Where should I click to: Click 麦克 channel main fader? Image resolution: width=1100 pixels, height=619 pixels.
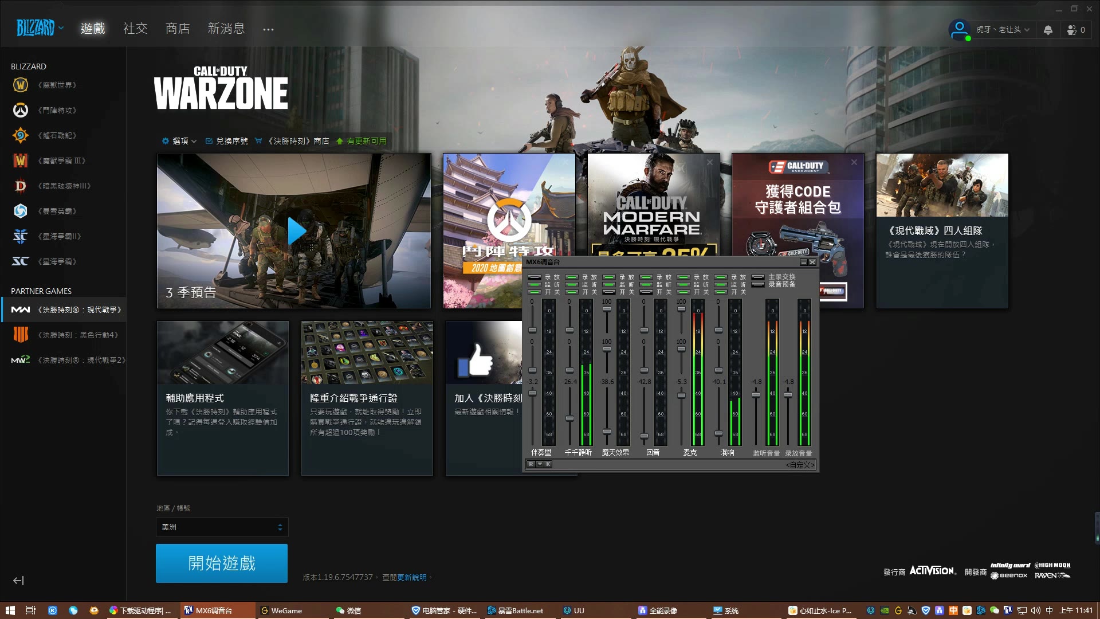click(681, 395)
